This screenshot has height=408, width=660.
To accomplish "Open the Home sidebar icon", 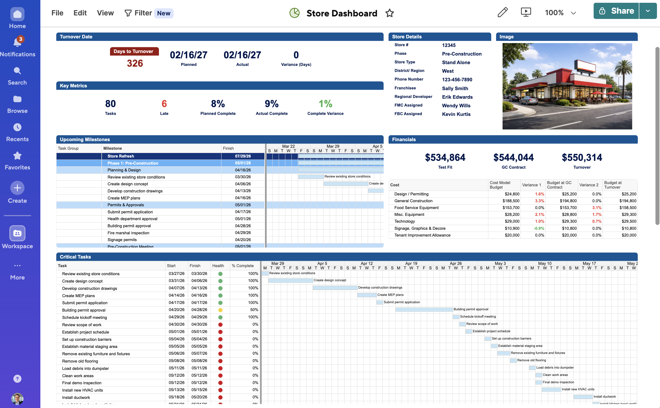I will click(x=17, y=14).
